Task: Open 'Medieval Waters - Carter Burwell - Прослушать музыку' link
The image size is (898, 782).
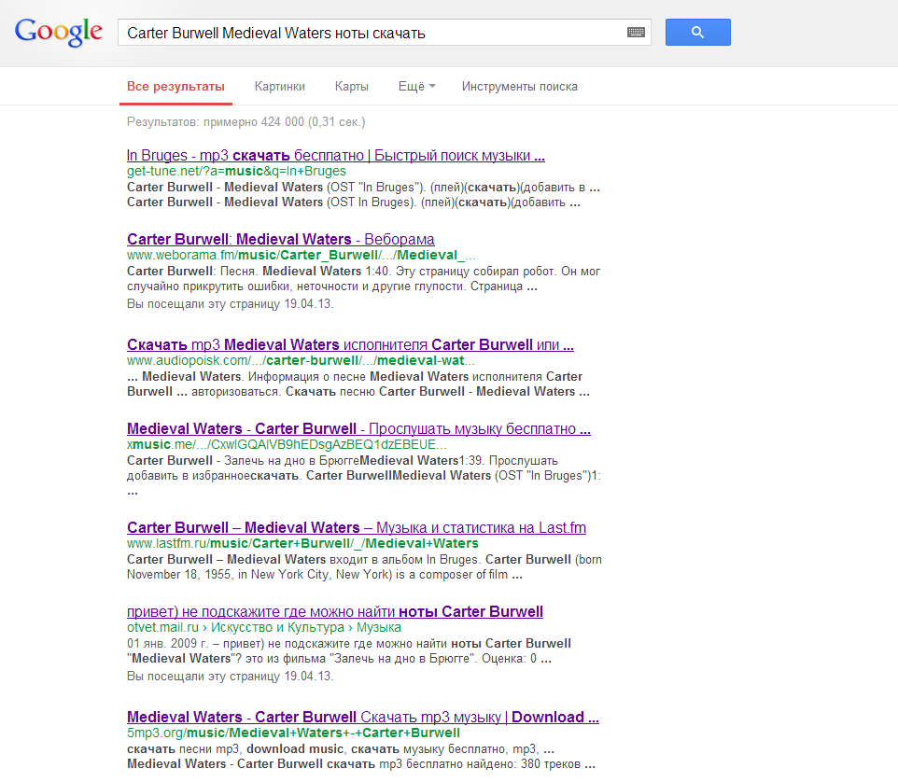Action: 358,428
